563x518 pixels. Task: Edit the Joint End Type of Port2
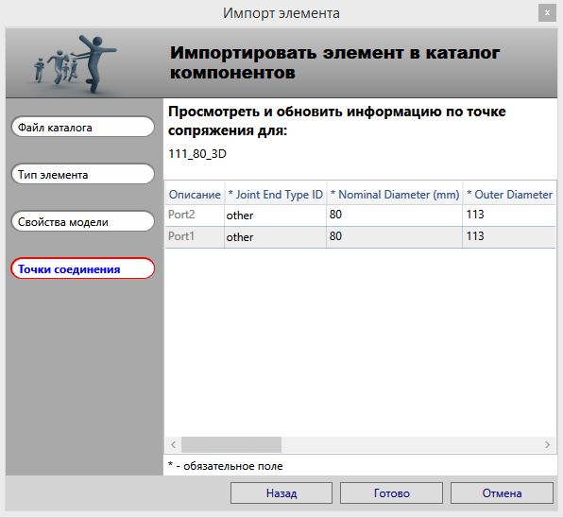point(276,216)
